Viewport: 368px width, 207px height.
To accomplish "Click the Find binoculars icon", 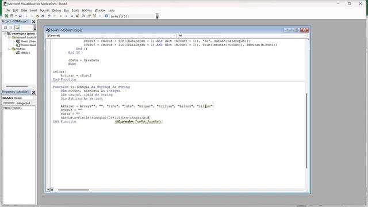I will tap(43, 16).
